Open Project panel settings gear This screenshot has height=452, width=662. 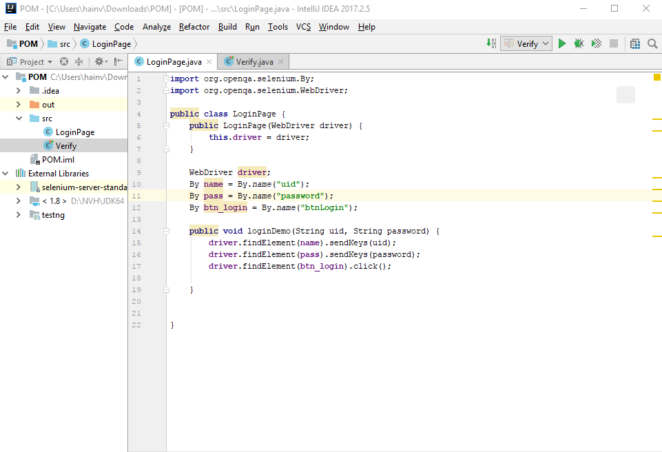[x=99, y=61]
